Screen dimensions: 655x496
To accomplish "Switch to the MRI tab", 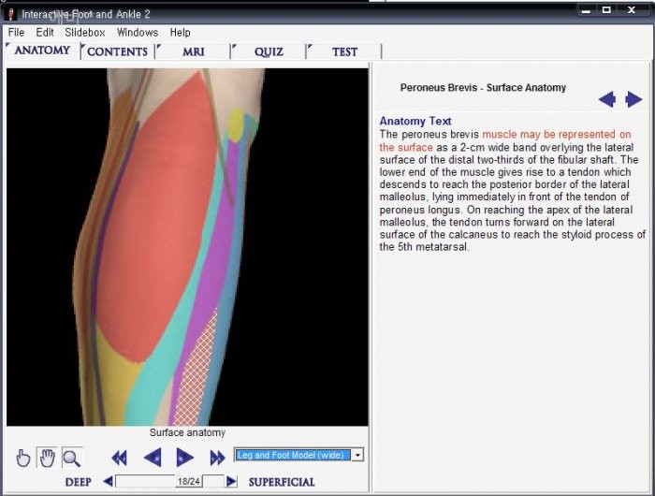I will (x=193, y=51).
